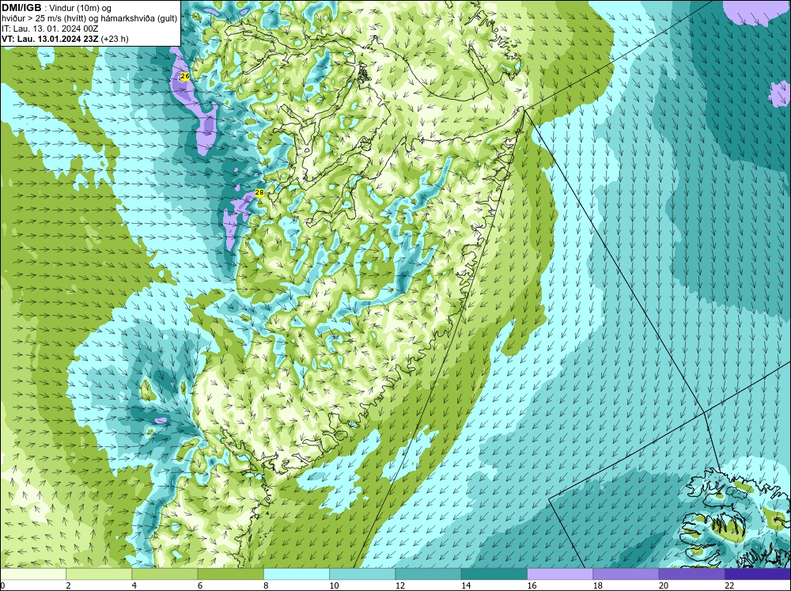Pick the legend swatch between 18 and 20
Image resolution: width=791 pixels, height=591 pixels.
click(626, 574)
